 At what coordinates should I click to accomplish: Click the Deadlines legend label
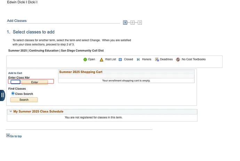[x=166, y=60]
